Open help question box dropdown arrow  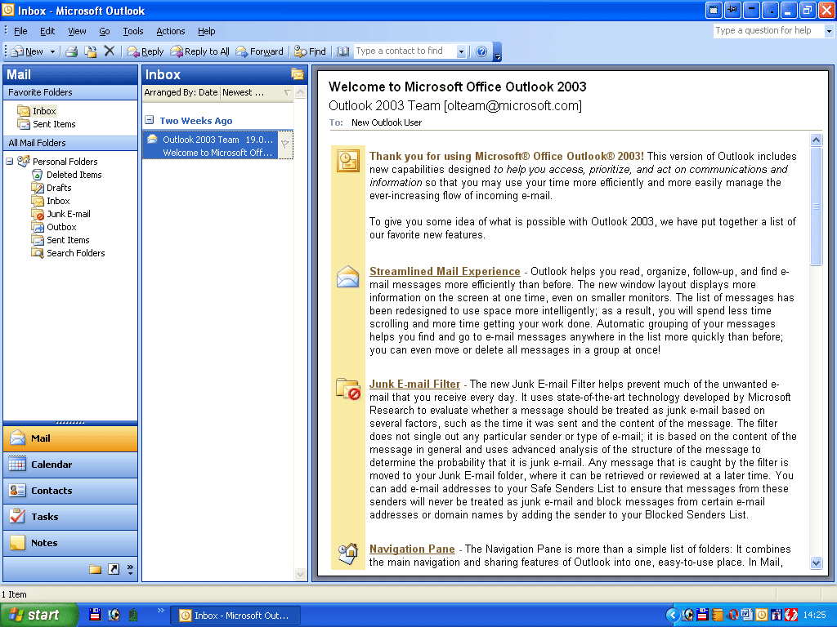(829, 31)
